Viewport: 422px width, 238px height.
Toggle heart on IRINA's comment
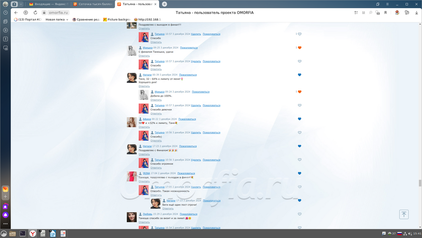(x=299, y=173)
